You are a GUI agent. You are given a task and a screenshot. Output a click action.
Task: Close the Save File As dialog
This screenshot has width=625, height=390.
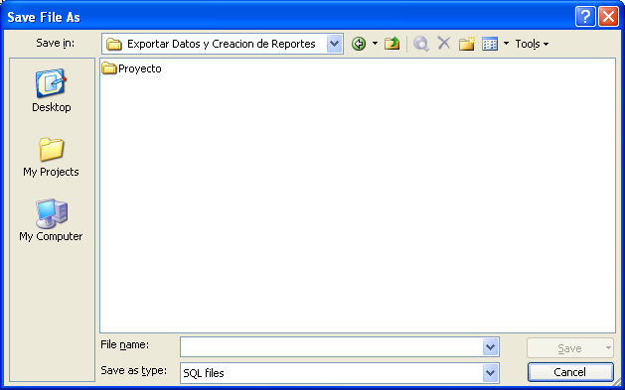pyautogui.click(x=609, y=17)
